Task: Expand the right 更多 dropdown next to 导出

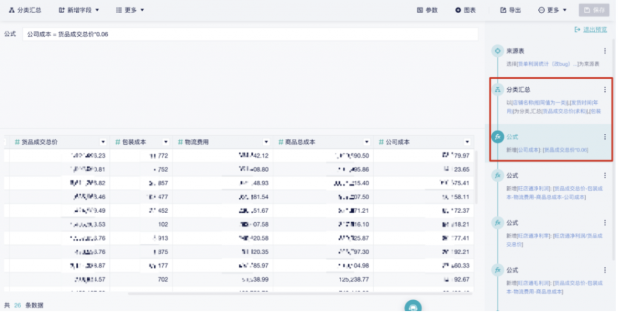Action: click(552, 10)
